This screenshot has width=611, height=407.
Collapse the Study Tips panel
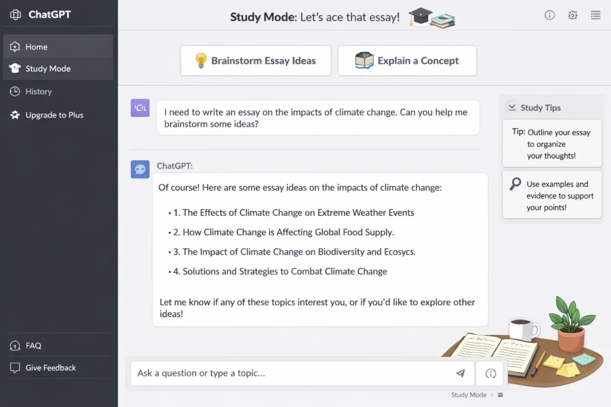512,107
